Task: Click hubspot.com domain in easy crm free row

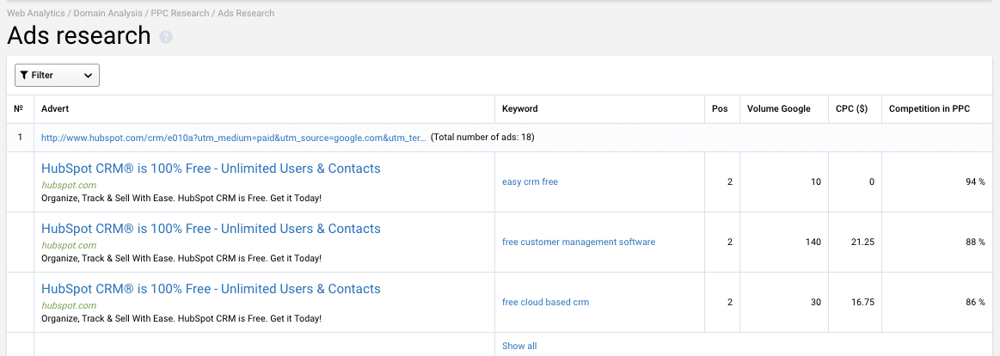Action: (x=69, y=185)
